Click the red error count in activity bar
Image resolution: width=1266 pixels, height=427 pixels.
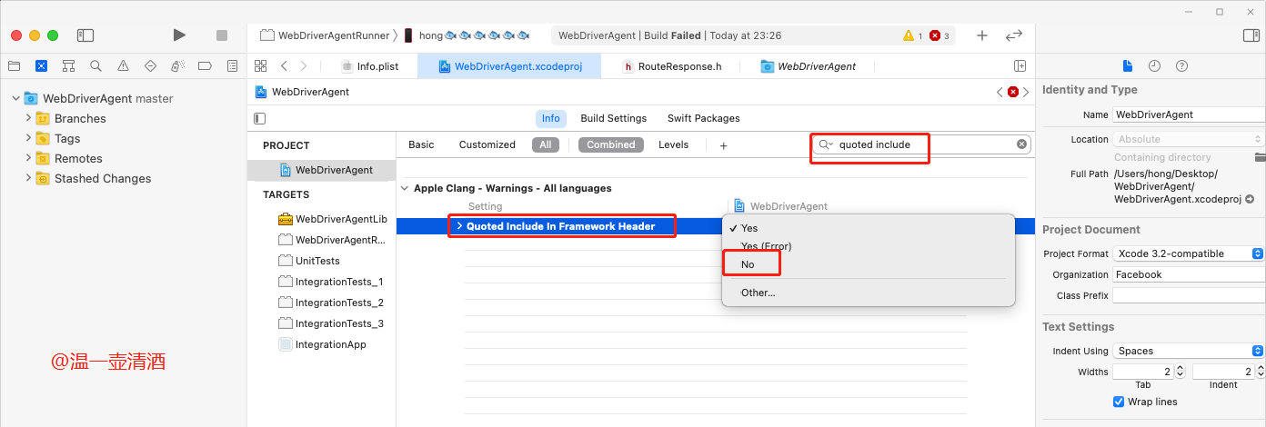click(939, 35)
